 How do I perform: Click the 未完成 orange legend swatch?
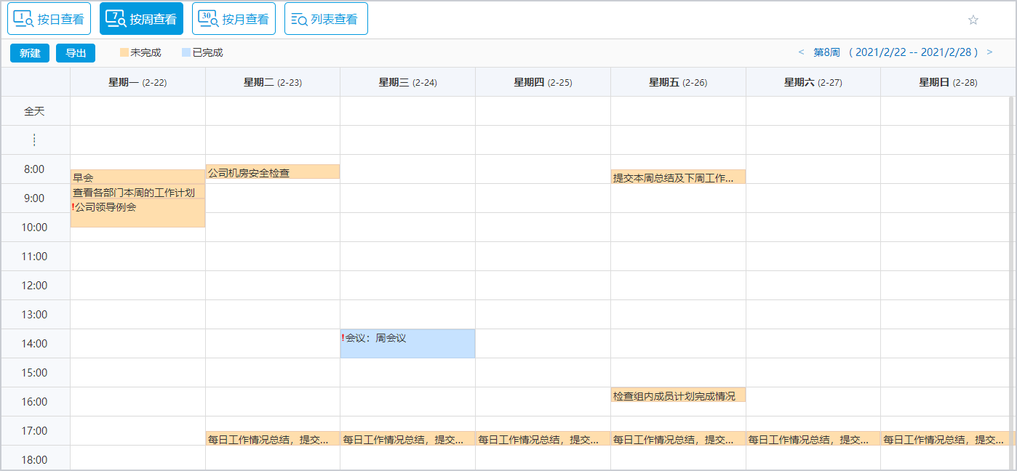pos(124,52)
